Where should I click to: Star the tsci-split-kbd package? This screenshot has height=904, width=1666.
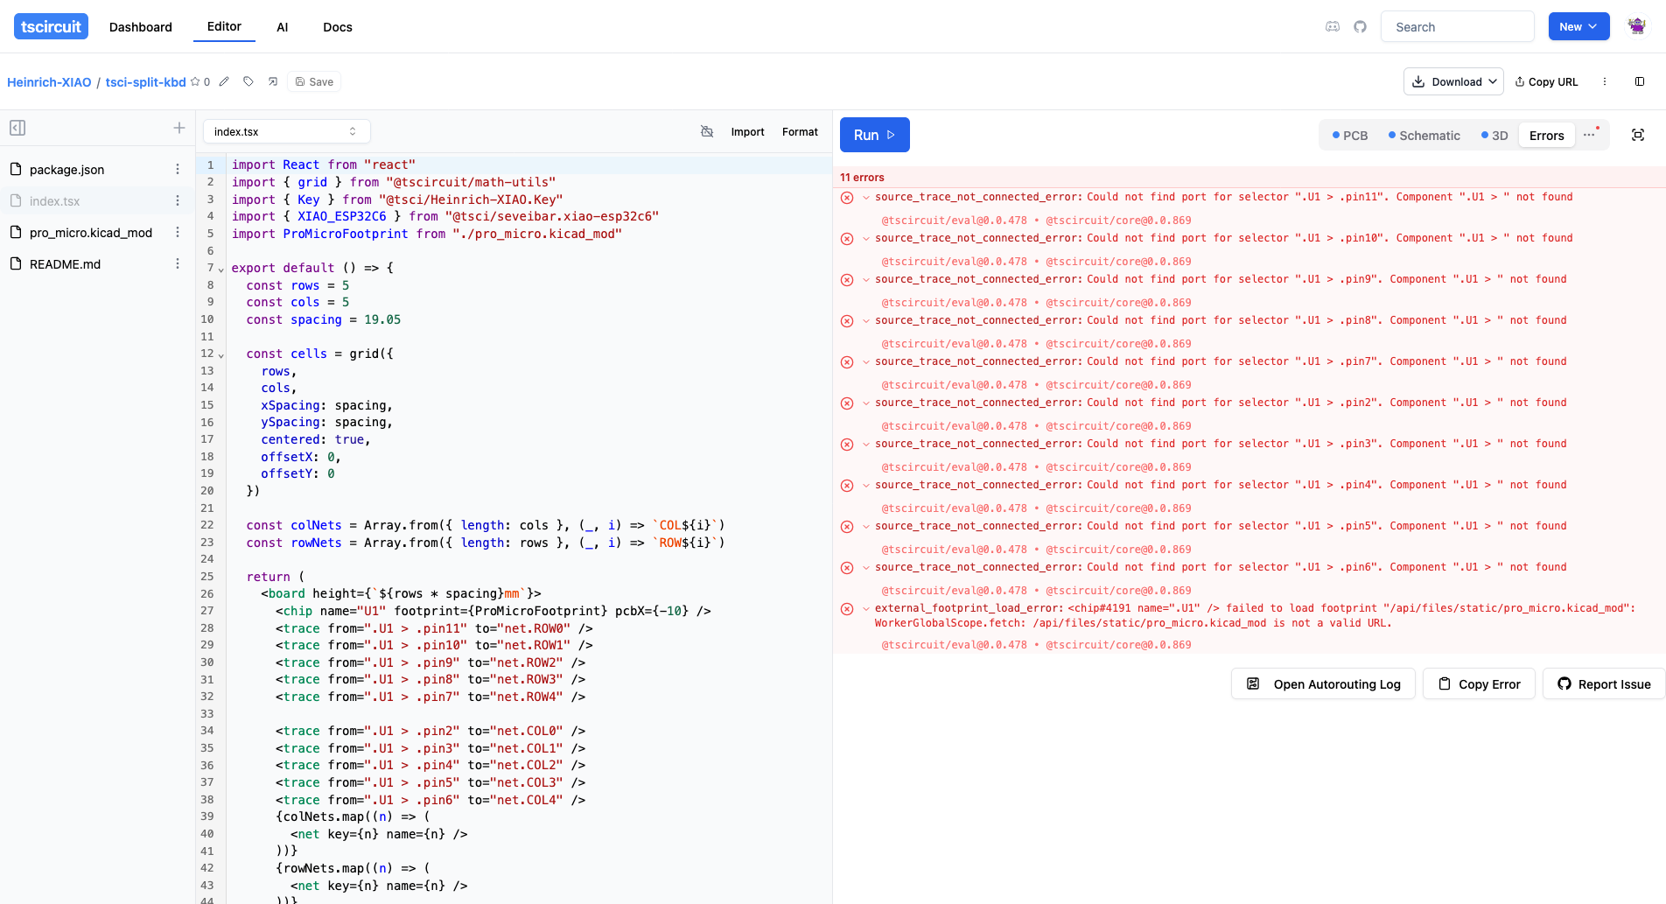pyautogui.click(x=195, y=81)
